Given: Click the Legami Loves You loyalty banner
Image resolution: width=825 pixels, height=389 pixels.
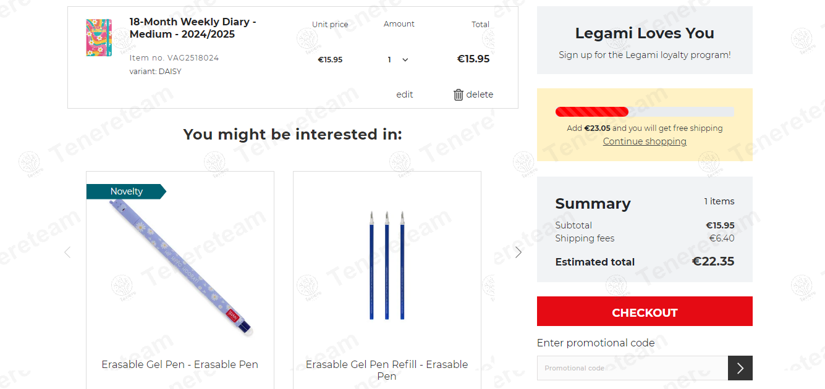Looking at the screenshot, I should [x=645, y=40].
